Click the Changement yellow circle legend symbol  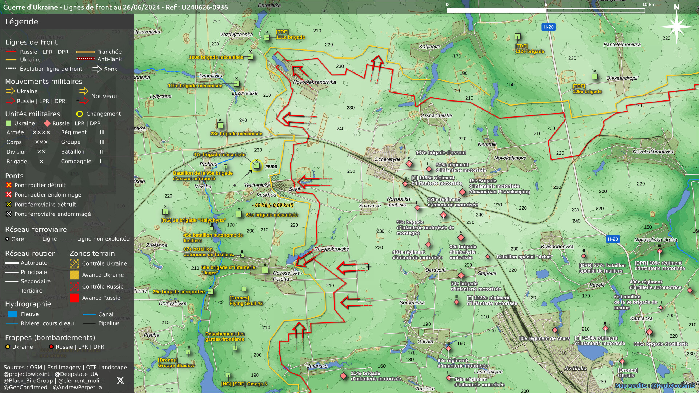click(79, 114)
